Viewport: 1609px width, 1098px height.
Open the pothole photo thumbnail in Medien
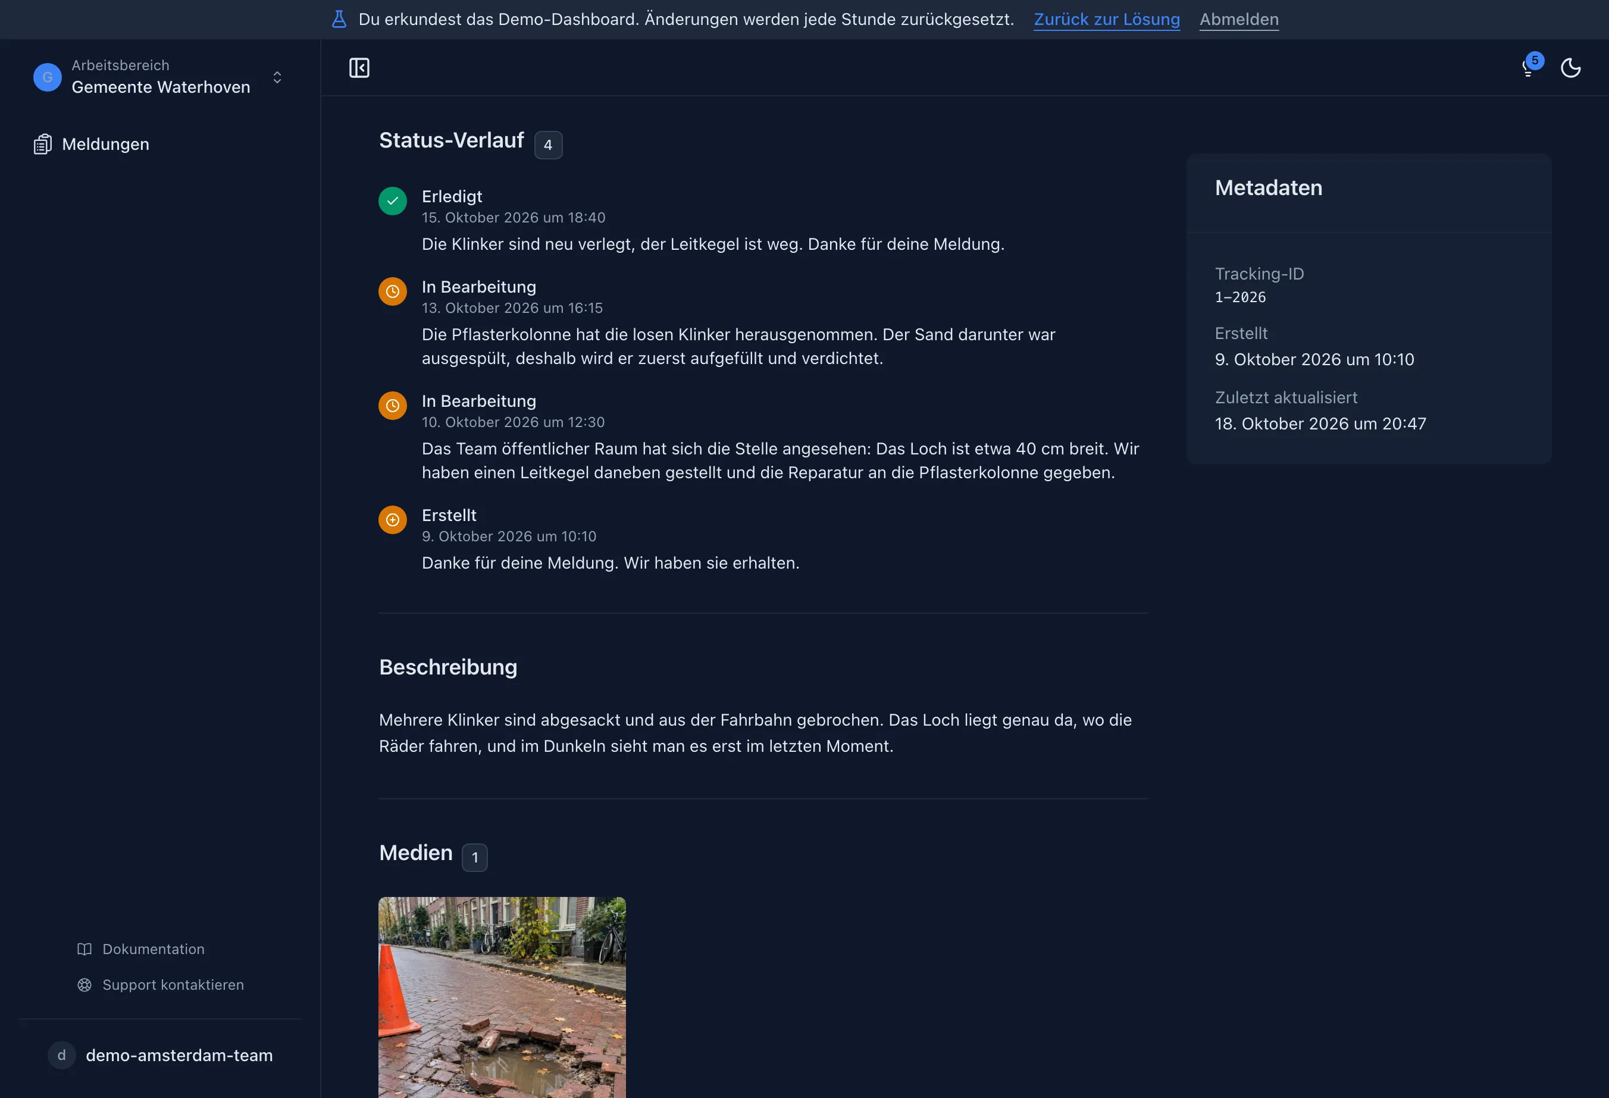[502, 997]
